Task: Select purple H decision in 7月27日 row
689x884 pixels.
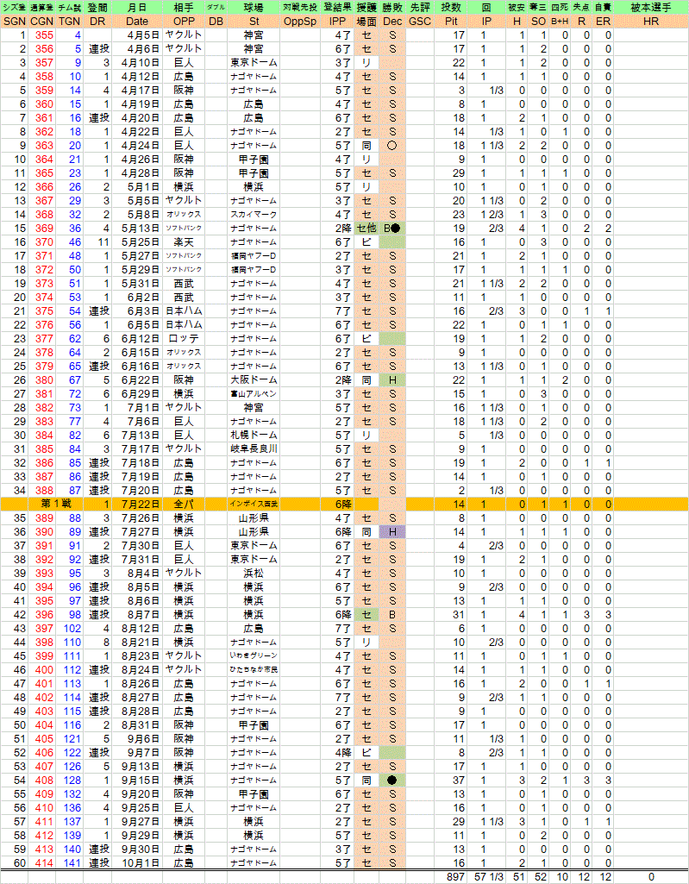Action: pyautogui.click(x=392, y=531)
